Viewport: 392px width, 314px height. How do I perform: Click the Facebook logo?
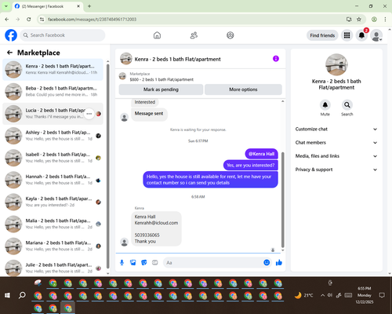point(11,35)
